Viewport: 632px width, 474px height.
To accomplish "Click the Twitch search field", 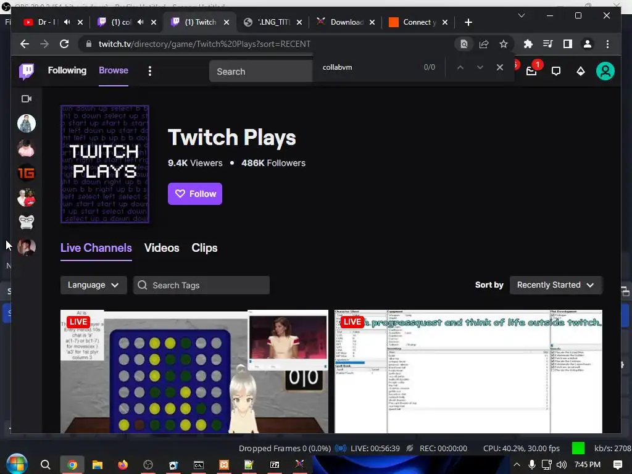I will pyautogui.click(x=260, y=72).
